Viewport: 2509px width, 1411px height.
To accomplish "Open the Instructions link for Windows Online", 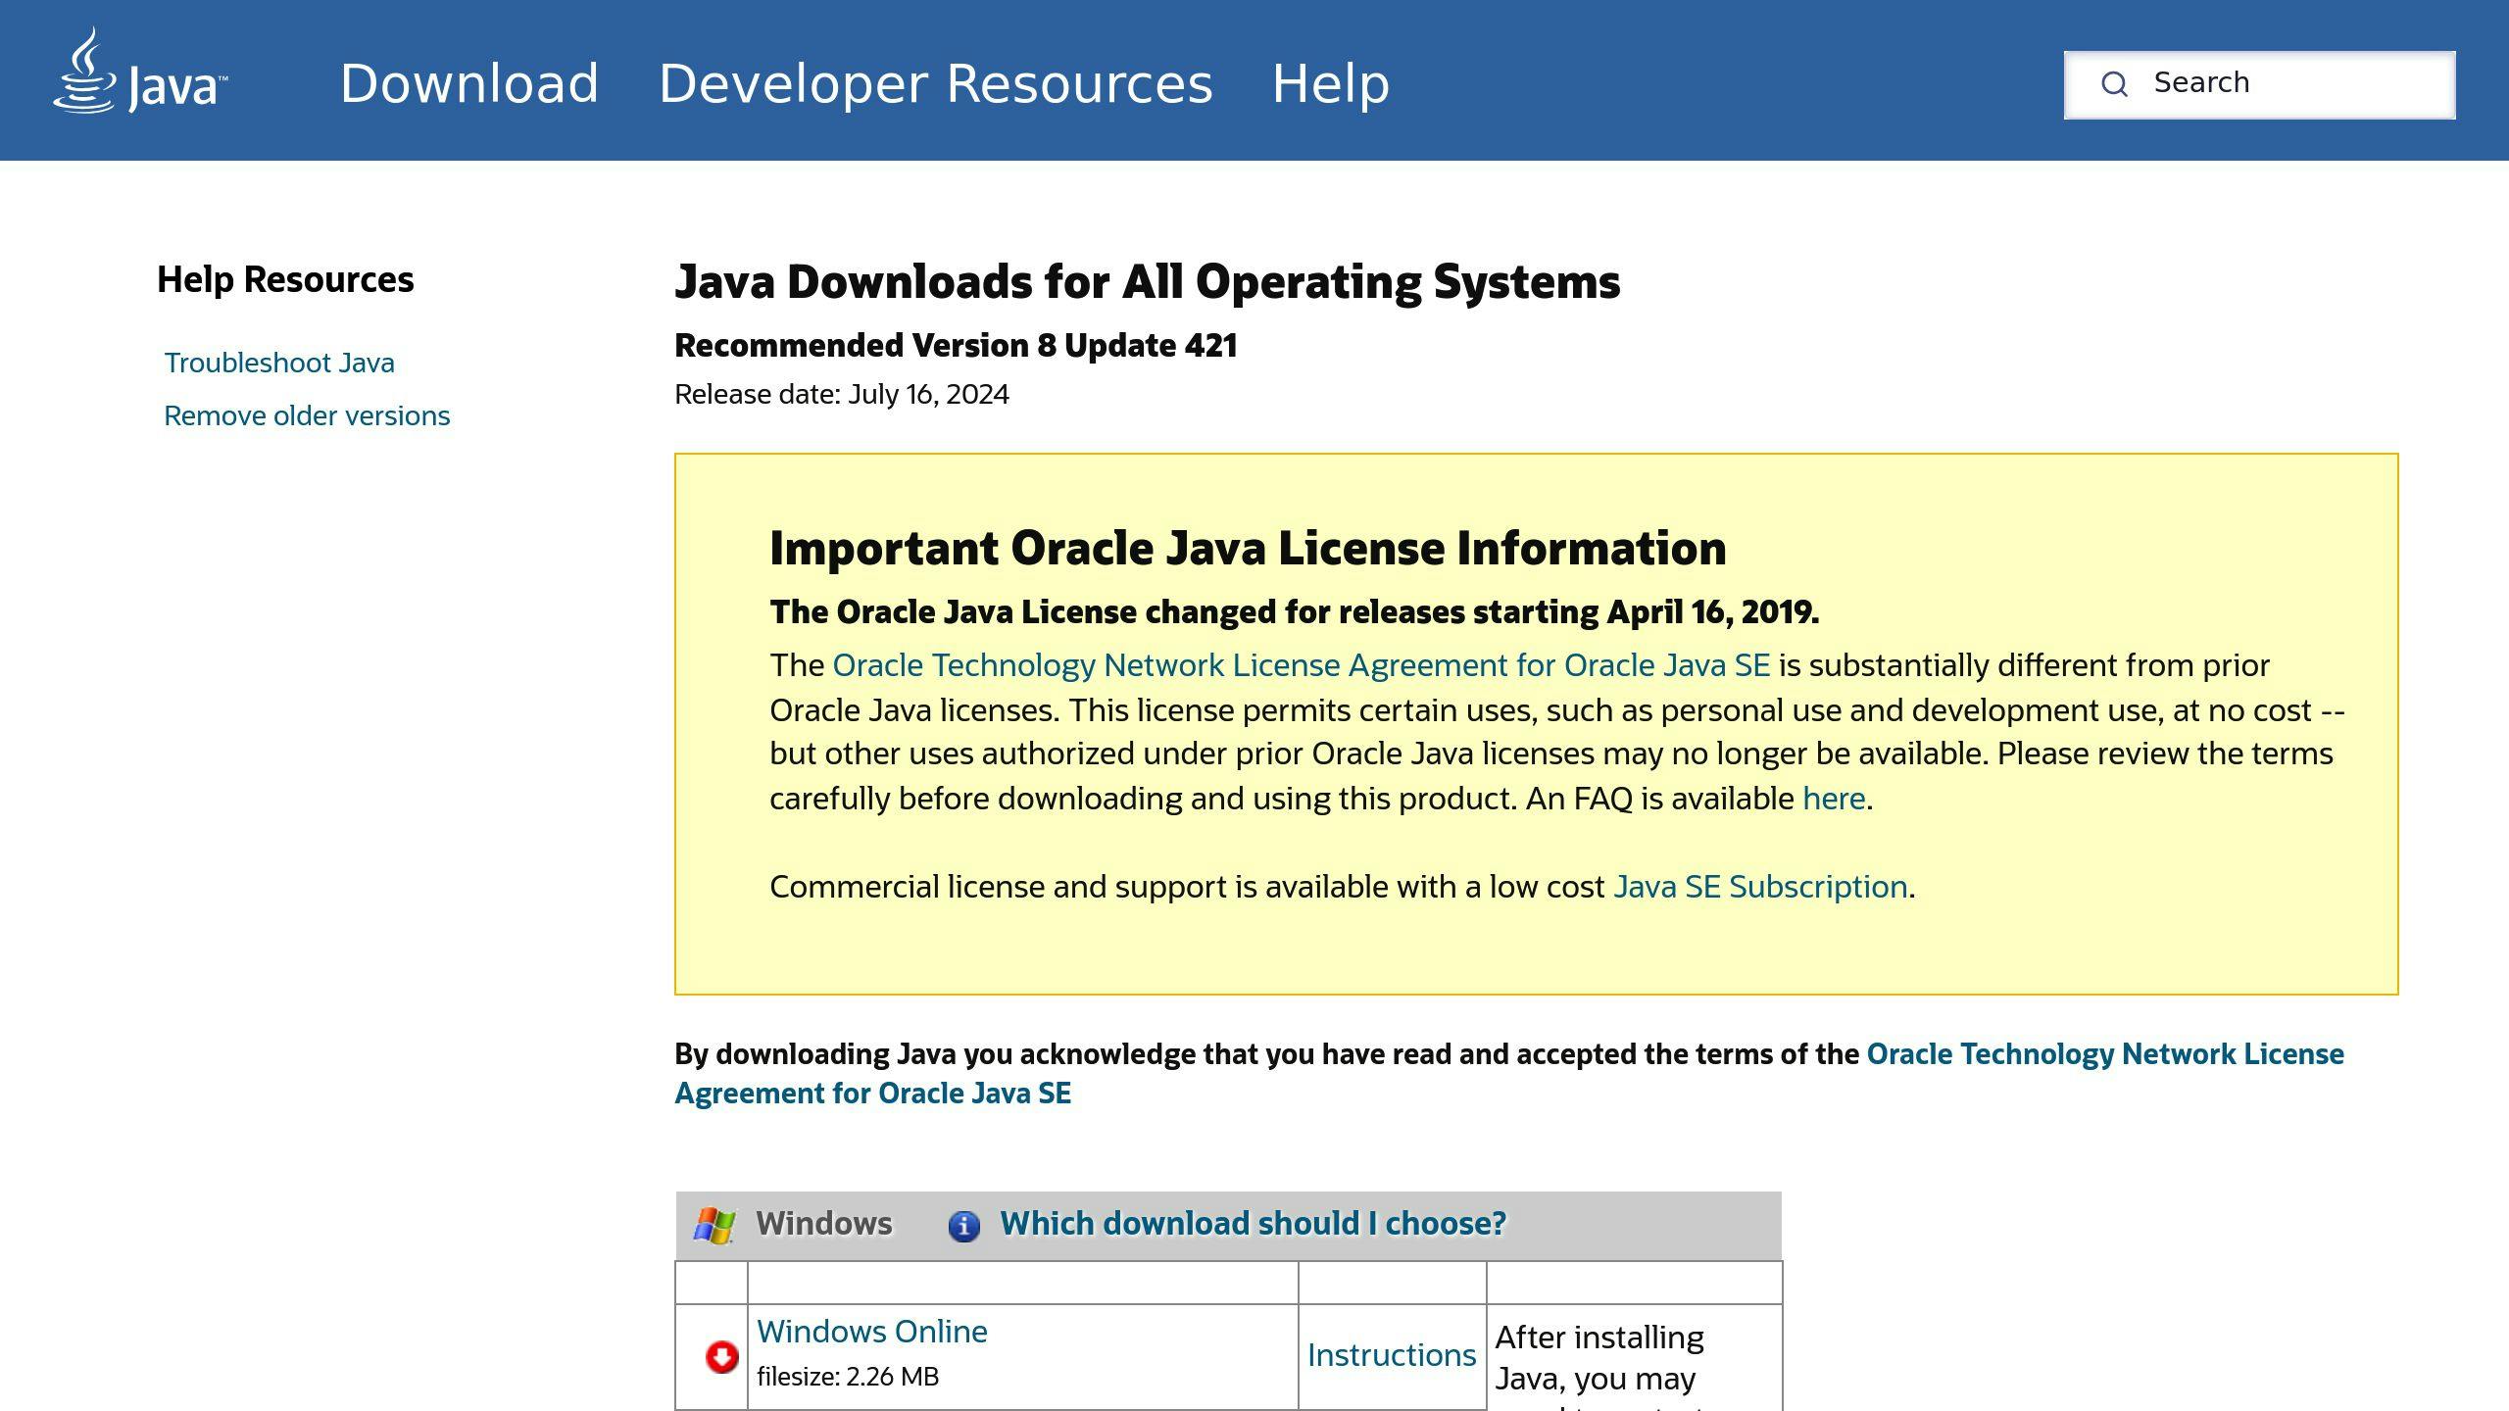I will pos(1392,1355).
